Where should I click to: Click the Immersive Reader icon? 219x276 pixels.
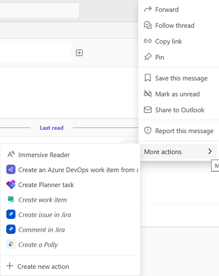tap(11, 154)
